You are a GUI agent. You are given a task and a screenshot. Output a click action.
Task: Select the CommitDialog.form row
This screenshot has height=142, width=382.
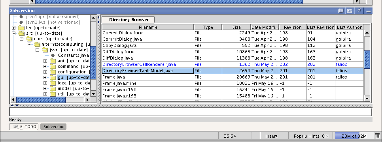click(x=233, y=33)
